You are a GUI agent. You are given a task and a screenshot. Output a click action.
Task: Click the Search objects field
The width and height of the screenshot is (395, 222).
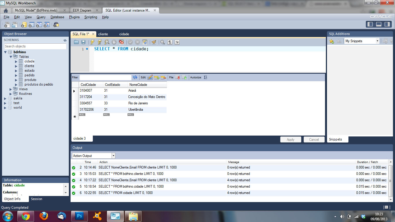(35, 46)
